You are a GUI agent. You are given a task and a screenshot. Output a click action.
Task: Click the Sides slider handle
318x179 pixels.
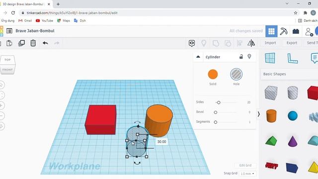coord(219,102)
